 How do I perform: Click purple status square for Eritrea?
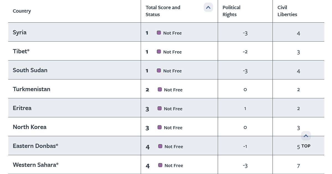[160, 108]
